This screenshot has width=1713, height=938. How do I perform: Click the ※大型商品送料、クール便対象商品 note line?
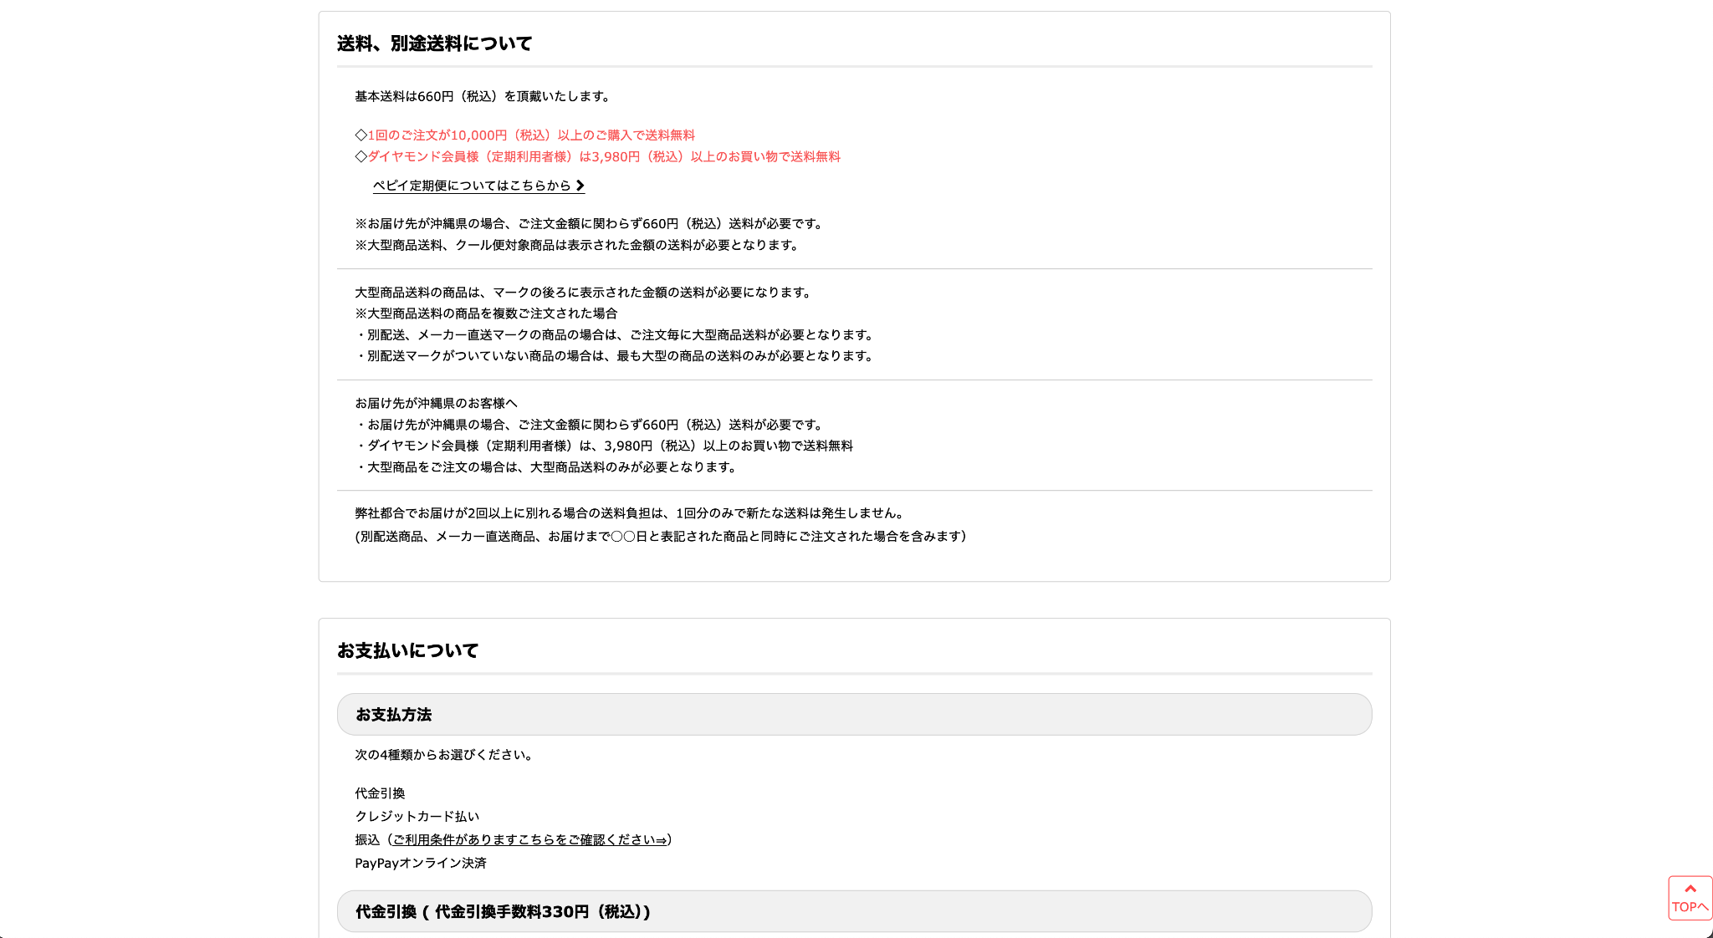tap(578, 246)
